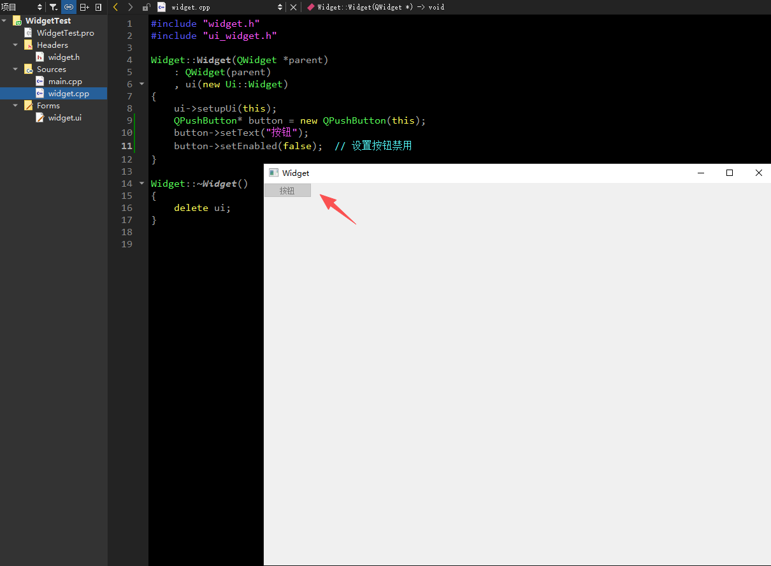This screenshot has width=771, height=566.
Task: Click the disabled 按钮 button in Widget window
Action: coord(287,191)
